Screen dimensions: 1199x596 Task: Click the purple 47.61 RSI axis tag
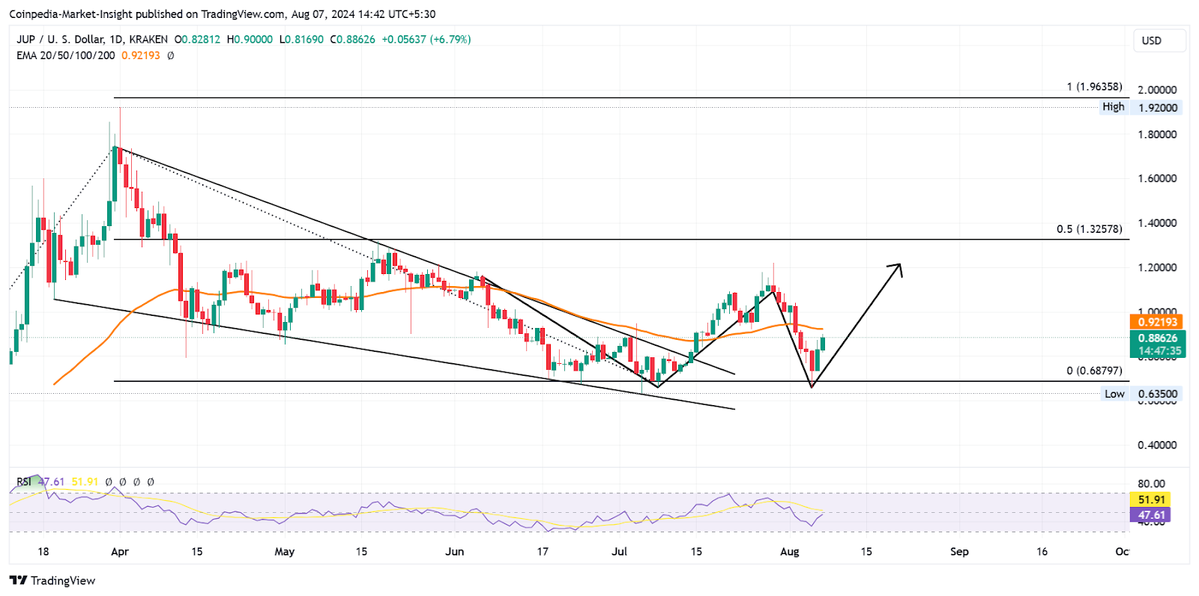(1150, 515)
